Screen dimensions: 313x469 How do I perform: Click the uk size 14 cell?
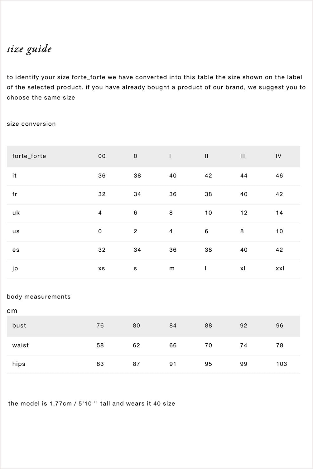click(279, 213)
